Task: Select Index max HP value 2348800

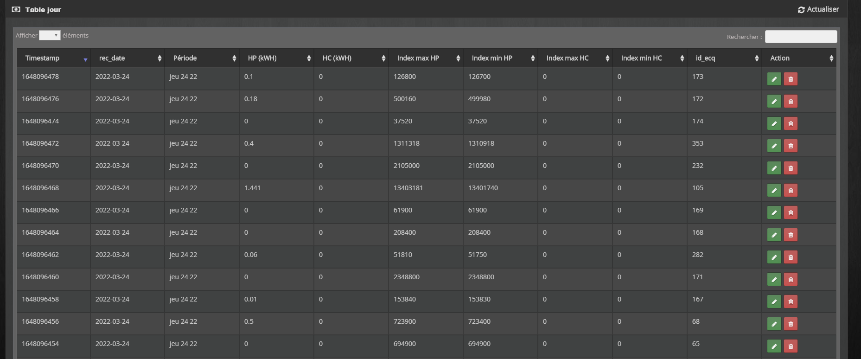Action: [x=407, y=277]
